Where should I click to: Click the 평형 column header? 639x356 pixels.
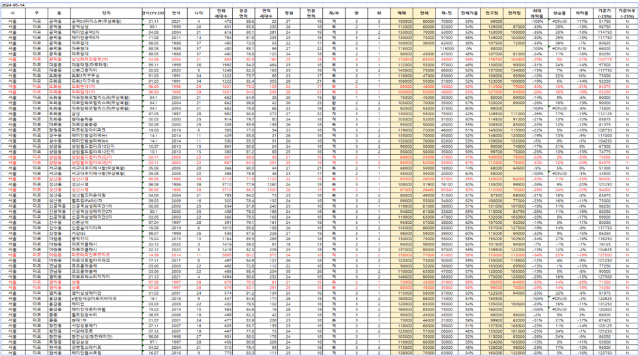pos(289,13)
